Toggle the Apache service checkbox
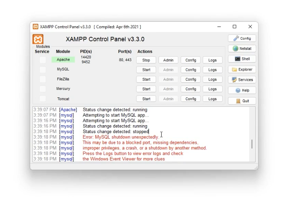The image size is (286, 204). point(42,60)
